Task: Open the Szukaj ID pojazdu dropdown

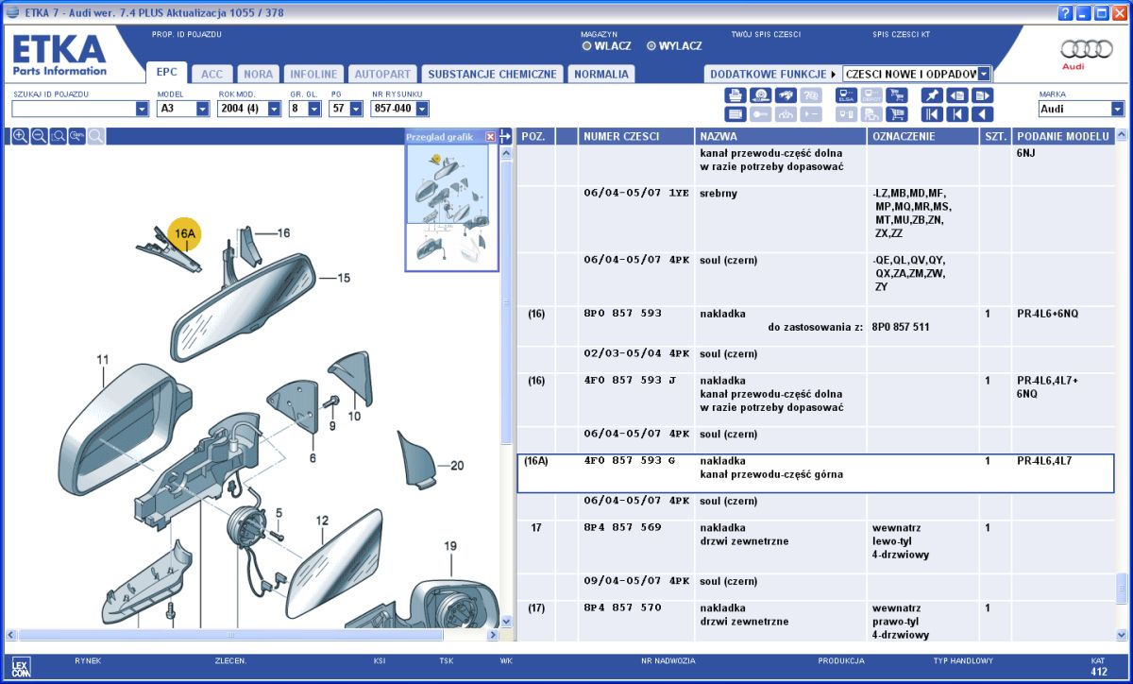Action: click(x=142, y=109)
